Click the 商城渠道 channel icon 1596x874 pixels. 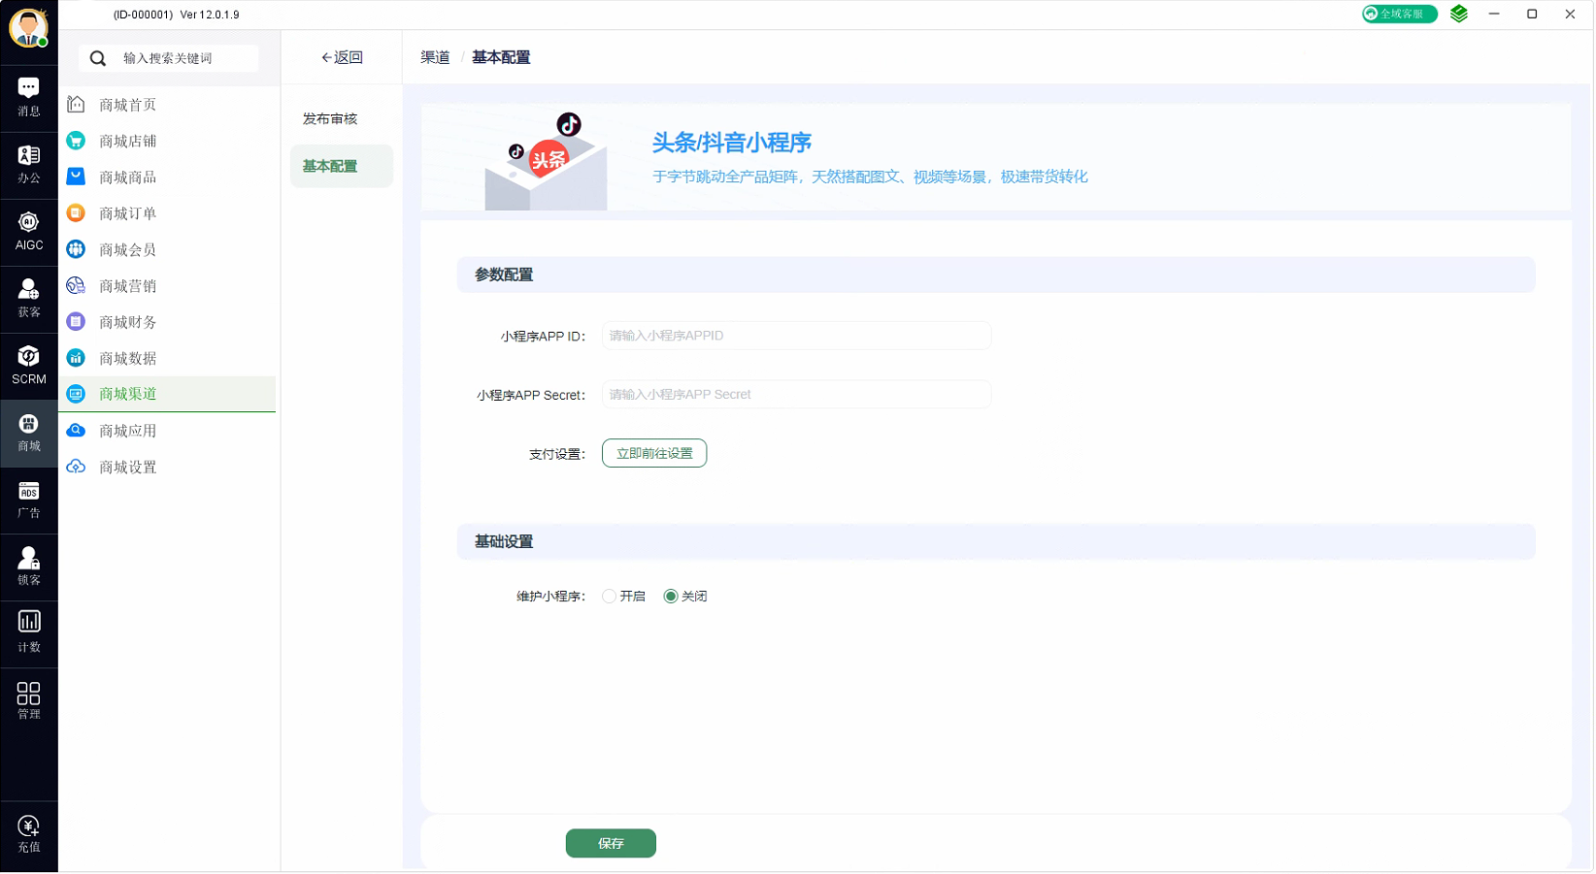(76, 394)
